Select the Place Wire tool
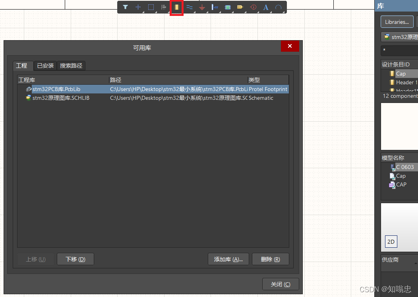The image size is (418, 297). pos(189,7)
